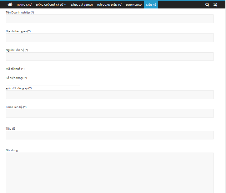Select the Người Liên hệ input field

110,56
